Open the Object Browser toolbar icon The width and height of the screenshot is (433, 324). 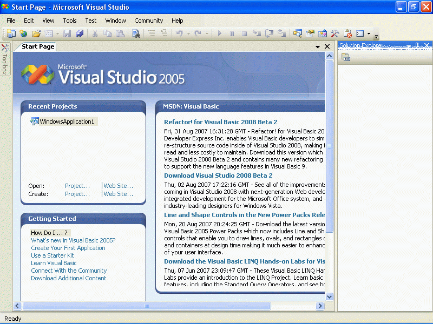coord(322,33)
